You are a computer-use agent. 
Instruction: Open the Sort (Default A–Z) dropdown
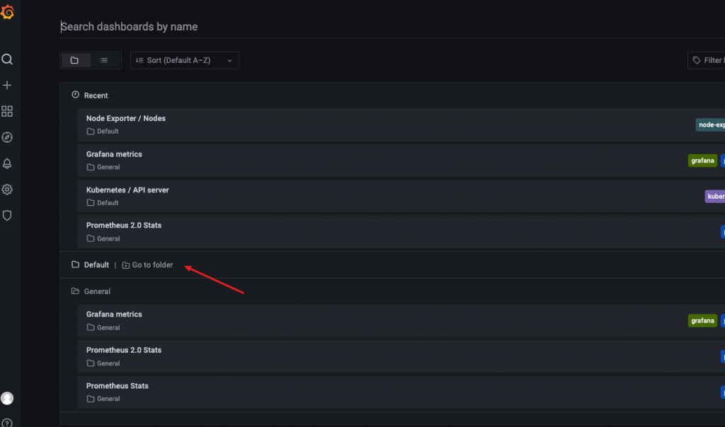(185, 60)
